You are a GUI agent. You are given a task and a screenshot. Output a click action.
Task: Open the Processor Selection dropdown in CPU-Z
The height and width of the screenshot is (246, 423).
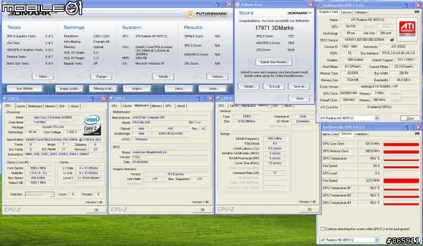coord(52,195)
